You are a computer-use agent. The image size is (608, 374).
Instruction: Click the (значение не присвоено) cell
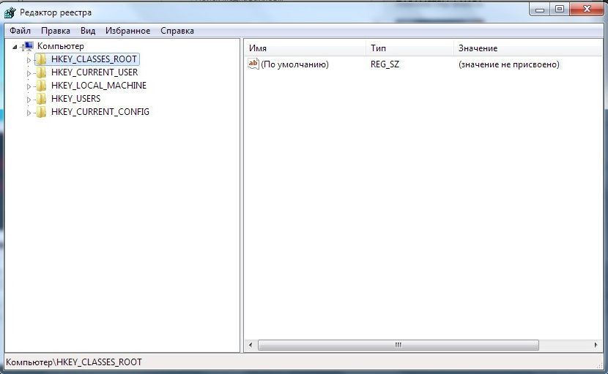coord(508,64)
